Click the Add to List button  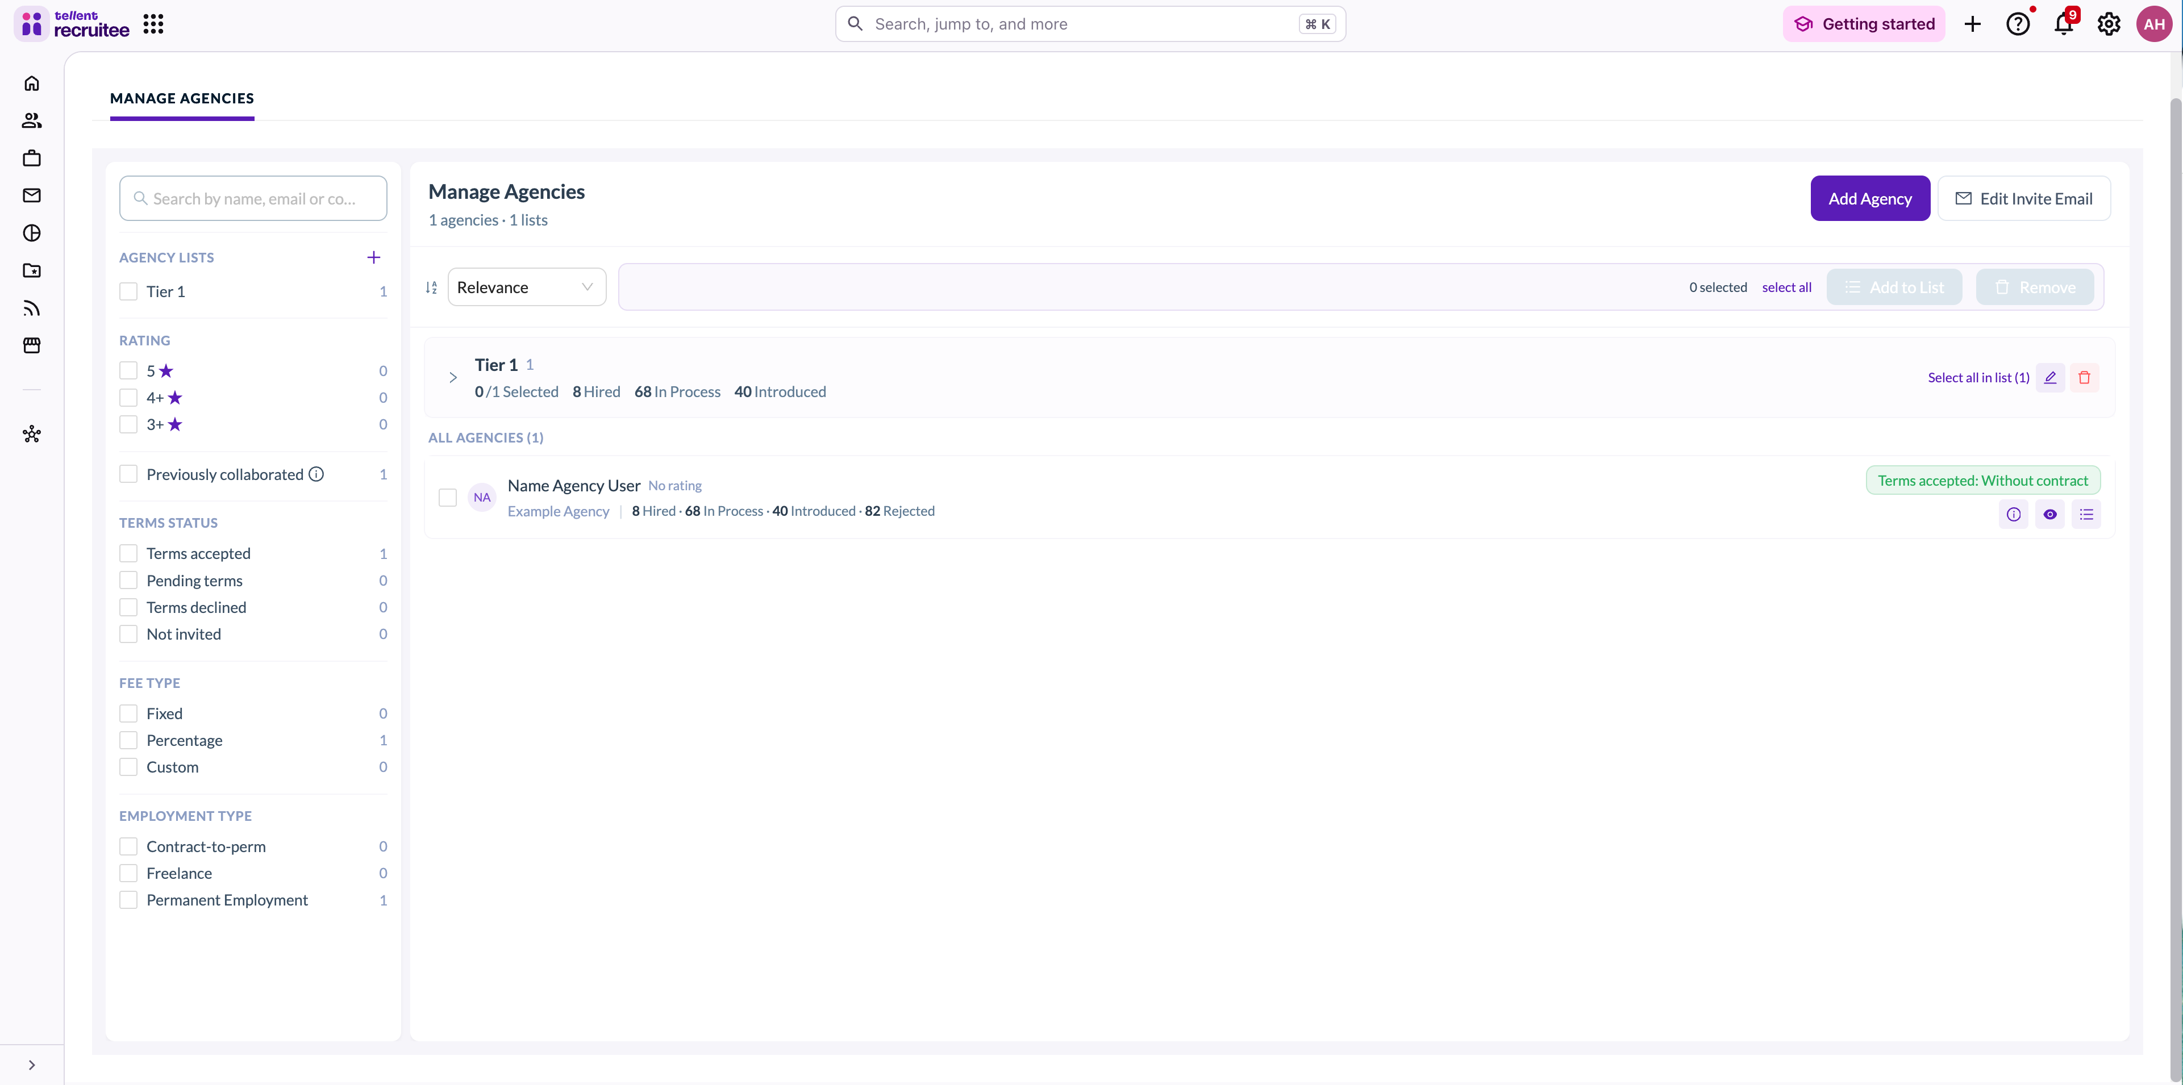pos(1894,287)
